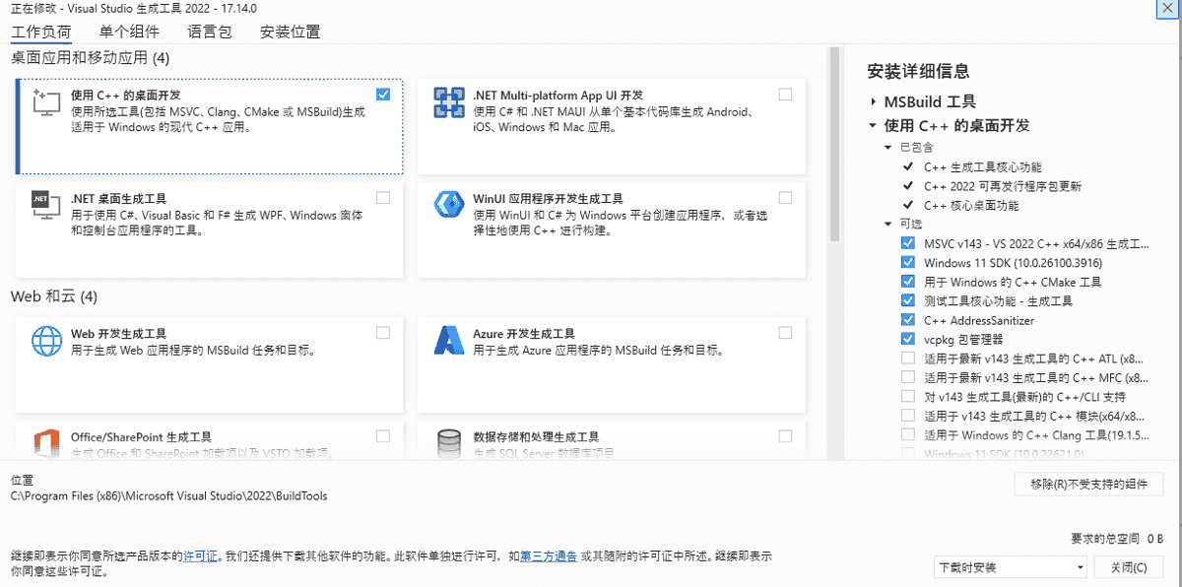This screenshot has height=587, width=1182.
Task: Check the Web 开发生成工具 checkbox
Action: (x=383, y=333)
